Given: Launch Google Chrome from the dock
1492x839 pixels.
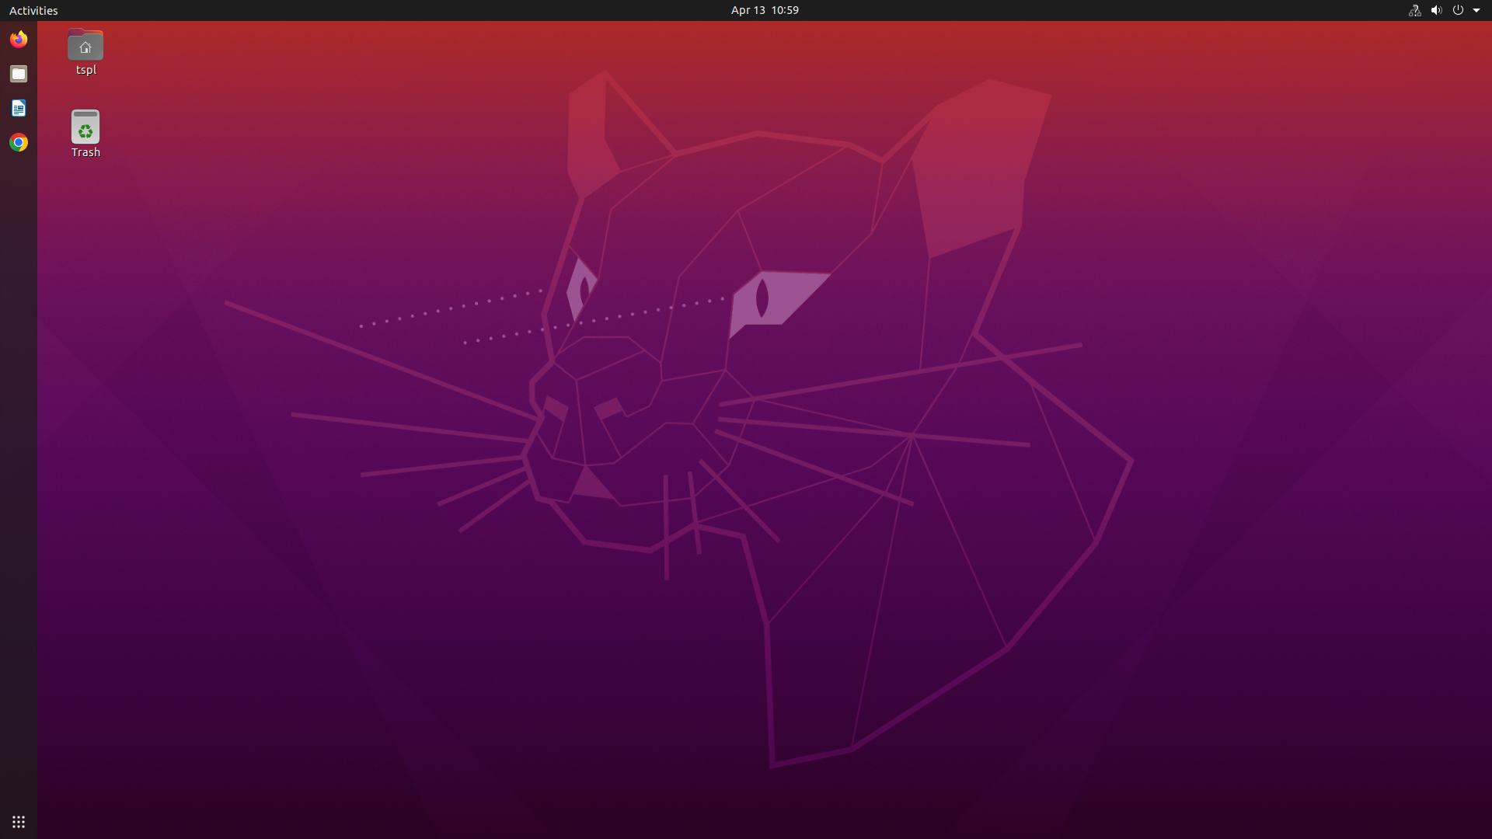Looking at the screenshot, I should (x=19, y=142).
